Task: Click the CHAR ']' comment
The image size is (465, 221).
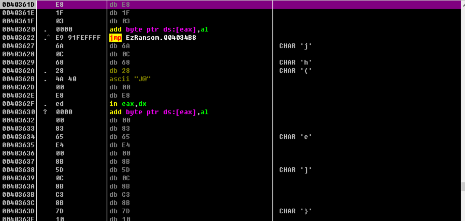Action: (x=295, y=170)
